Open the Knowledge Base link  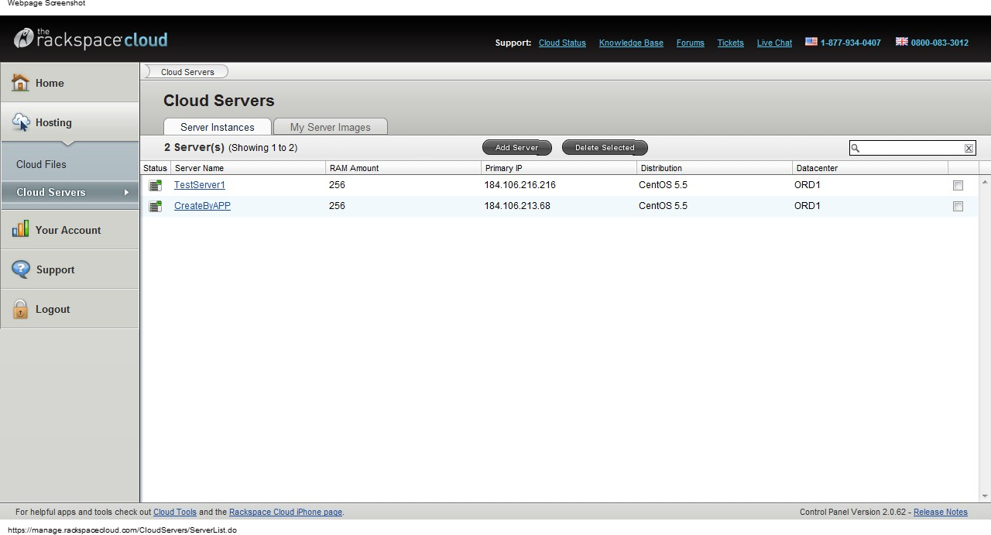(x=631, y=43)
